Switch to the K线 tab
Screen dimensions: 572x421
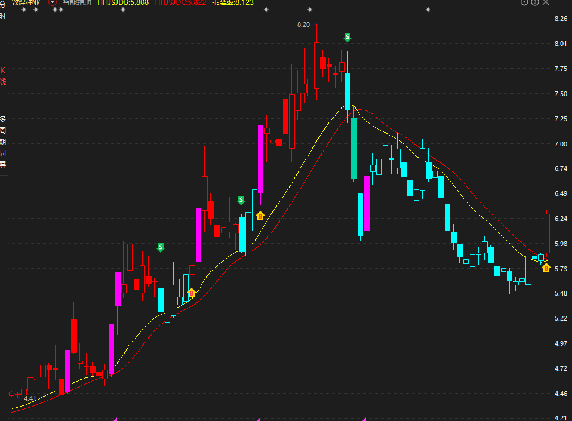[x=3, y=76]
